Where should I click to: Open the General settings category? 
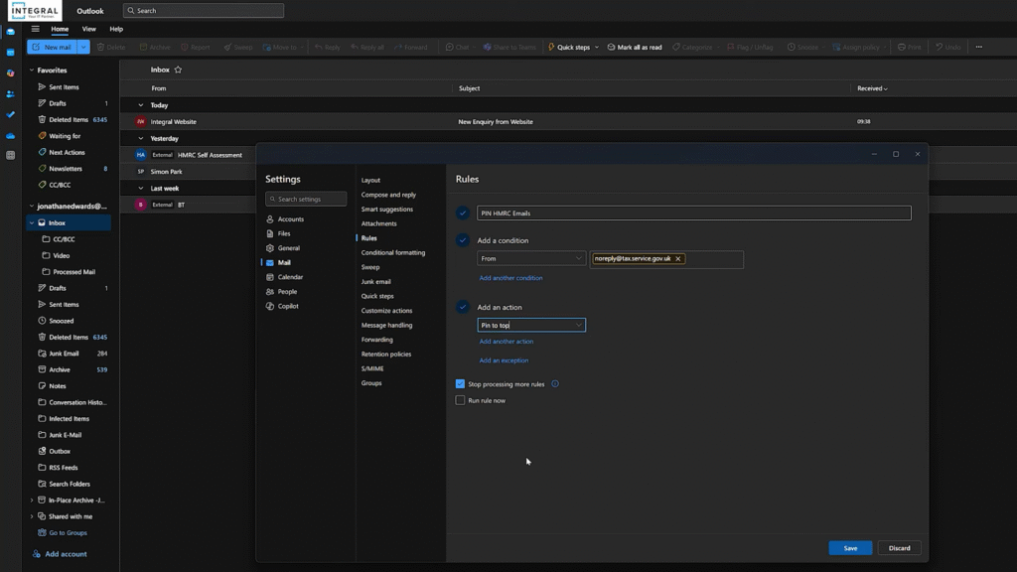(x=289, y=247)
